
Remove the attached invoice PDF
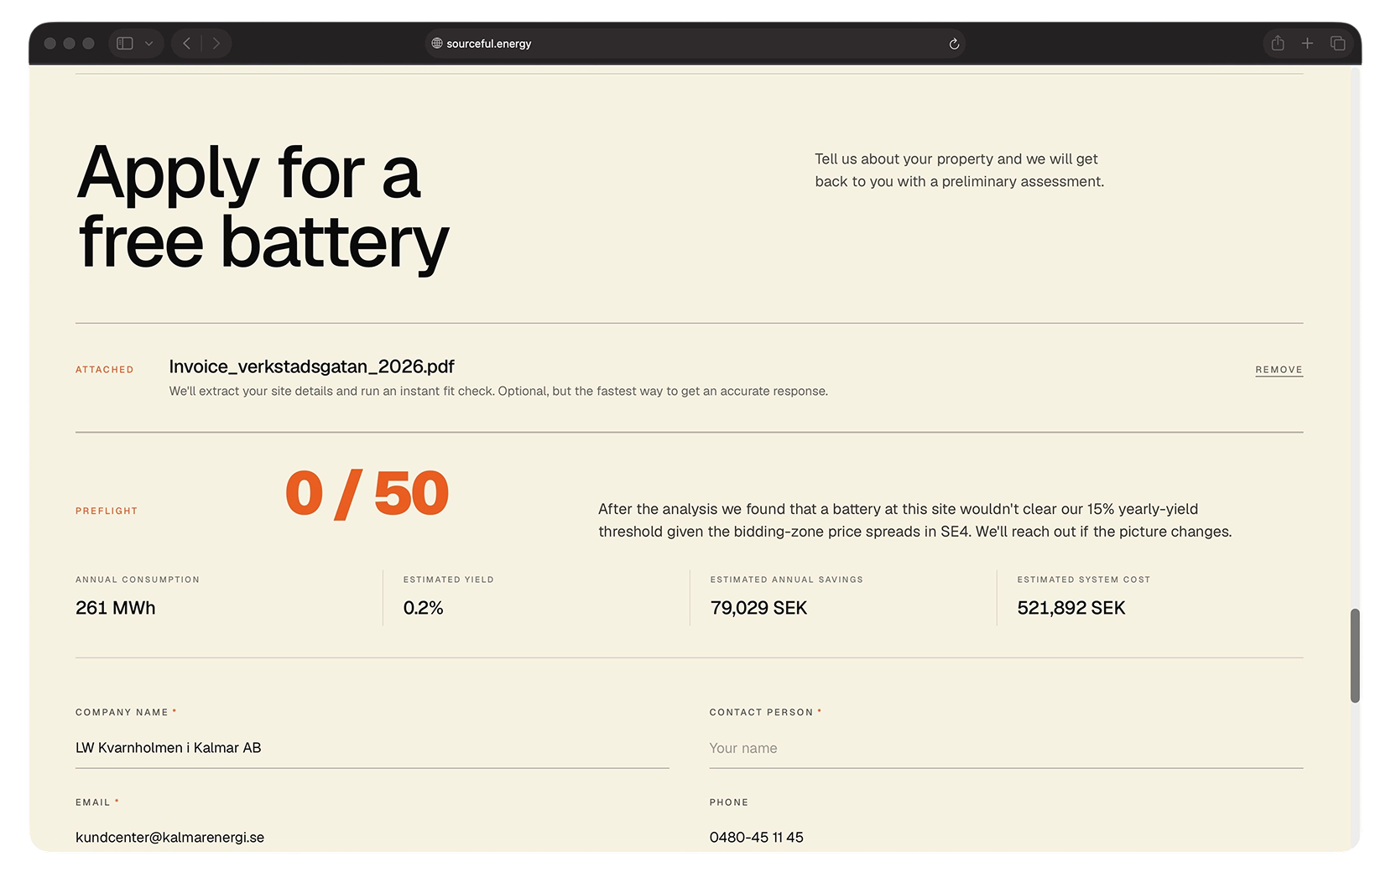(1279, 370)
